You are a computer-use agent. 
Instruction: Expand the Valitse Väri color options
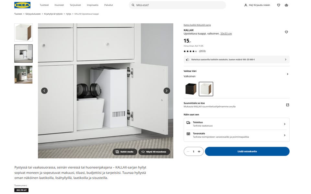[x=236, y=74]
